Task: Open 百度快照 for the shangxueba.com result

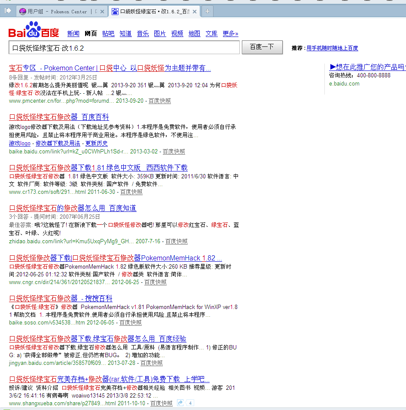Action: coord(161,403)
